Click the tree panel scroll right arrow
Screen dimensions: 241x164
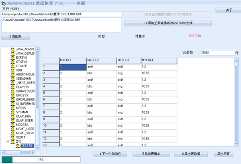[x=33, y=152]
